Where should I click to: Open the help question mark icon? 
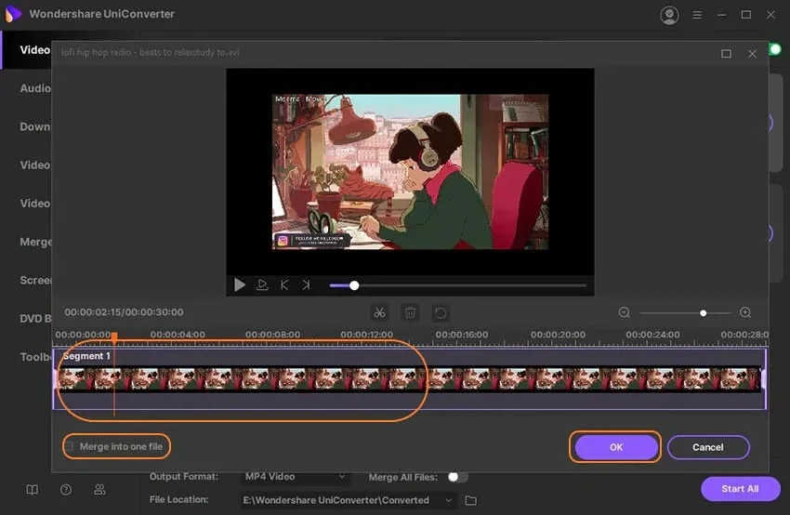click(65, 489)
